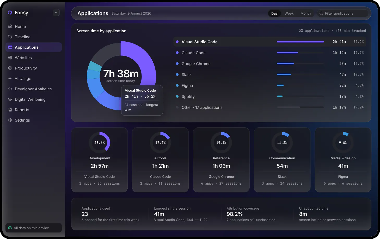Open the Websites section
The width and height of the screenshot is (380, 239).
(x=34, y=58)
